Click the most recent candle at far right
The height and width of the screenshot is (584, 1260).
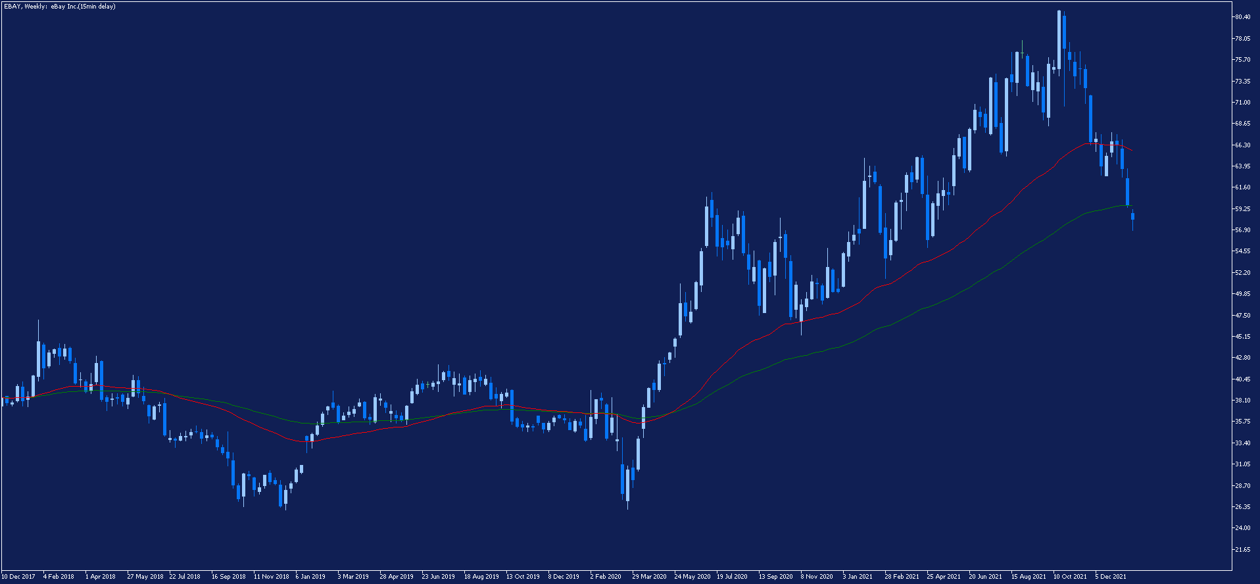[1132, 217]
